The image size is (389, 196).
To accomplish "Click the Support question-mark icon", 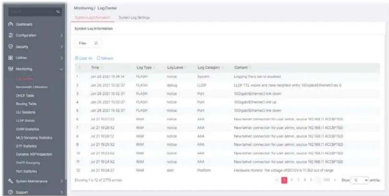I will 10,192.
